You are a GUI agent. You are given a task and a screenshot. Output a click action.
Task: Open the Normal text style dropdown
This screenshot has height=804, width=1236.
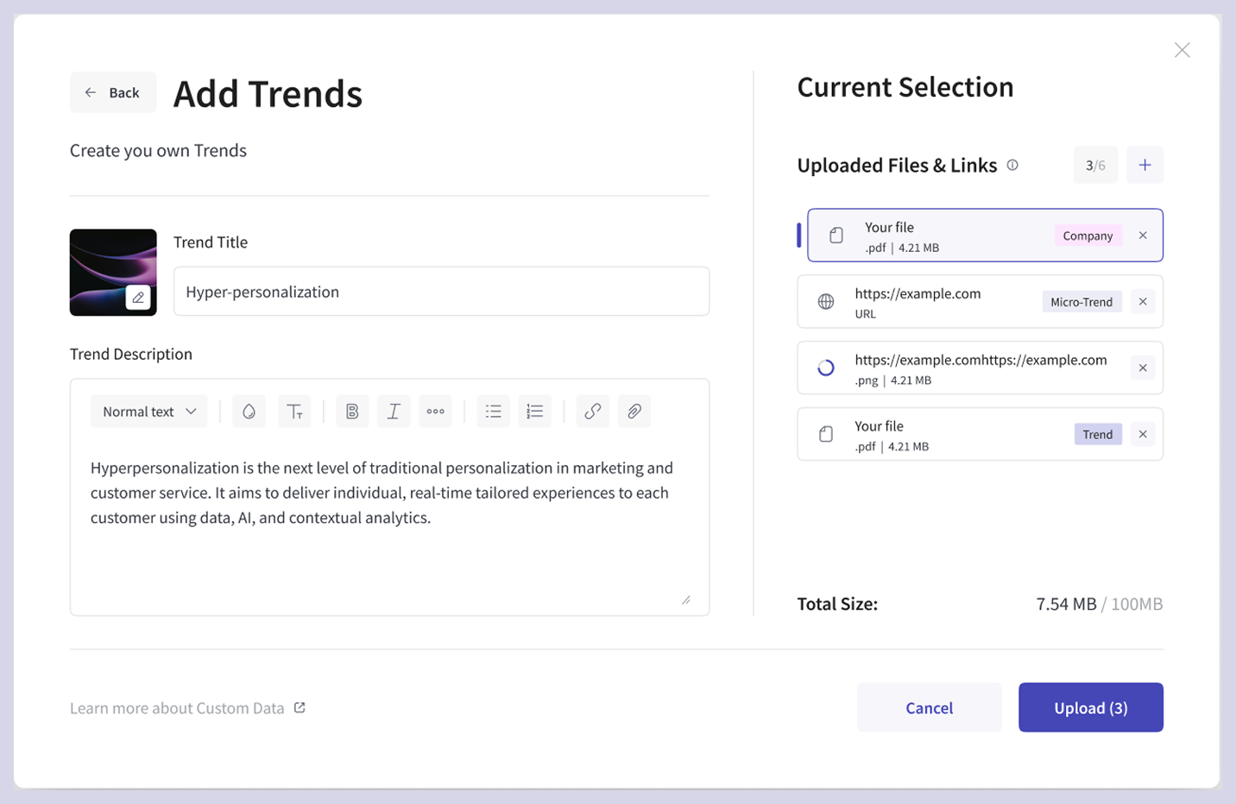click(148, 411)
